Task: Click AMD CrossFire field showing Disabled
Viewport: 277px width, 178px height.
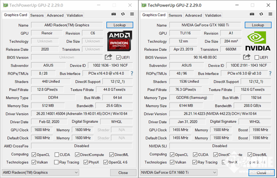Action: click(x=82, y=146)
